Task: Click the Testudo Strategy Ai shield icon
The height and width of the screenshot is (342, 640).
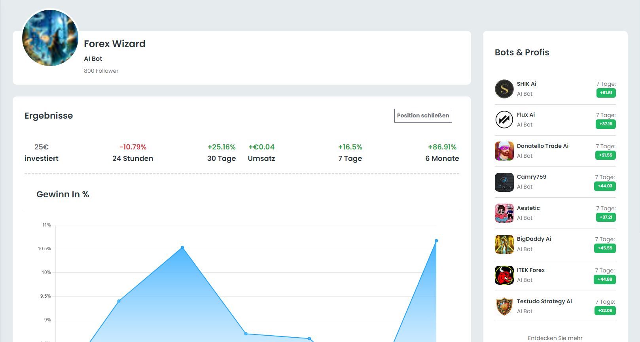Action: [x=504, y=306]
